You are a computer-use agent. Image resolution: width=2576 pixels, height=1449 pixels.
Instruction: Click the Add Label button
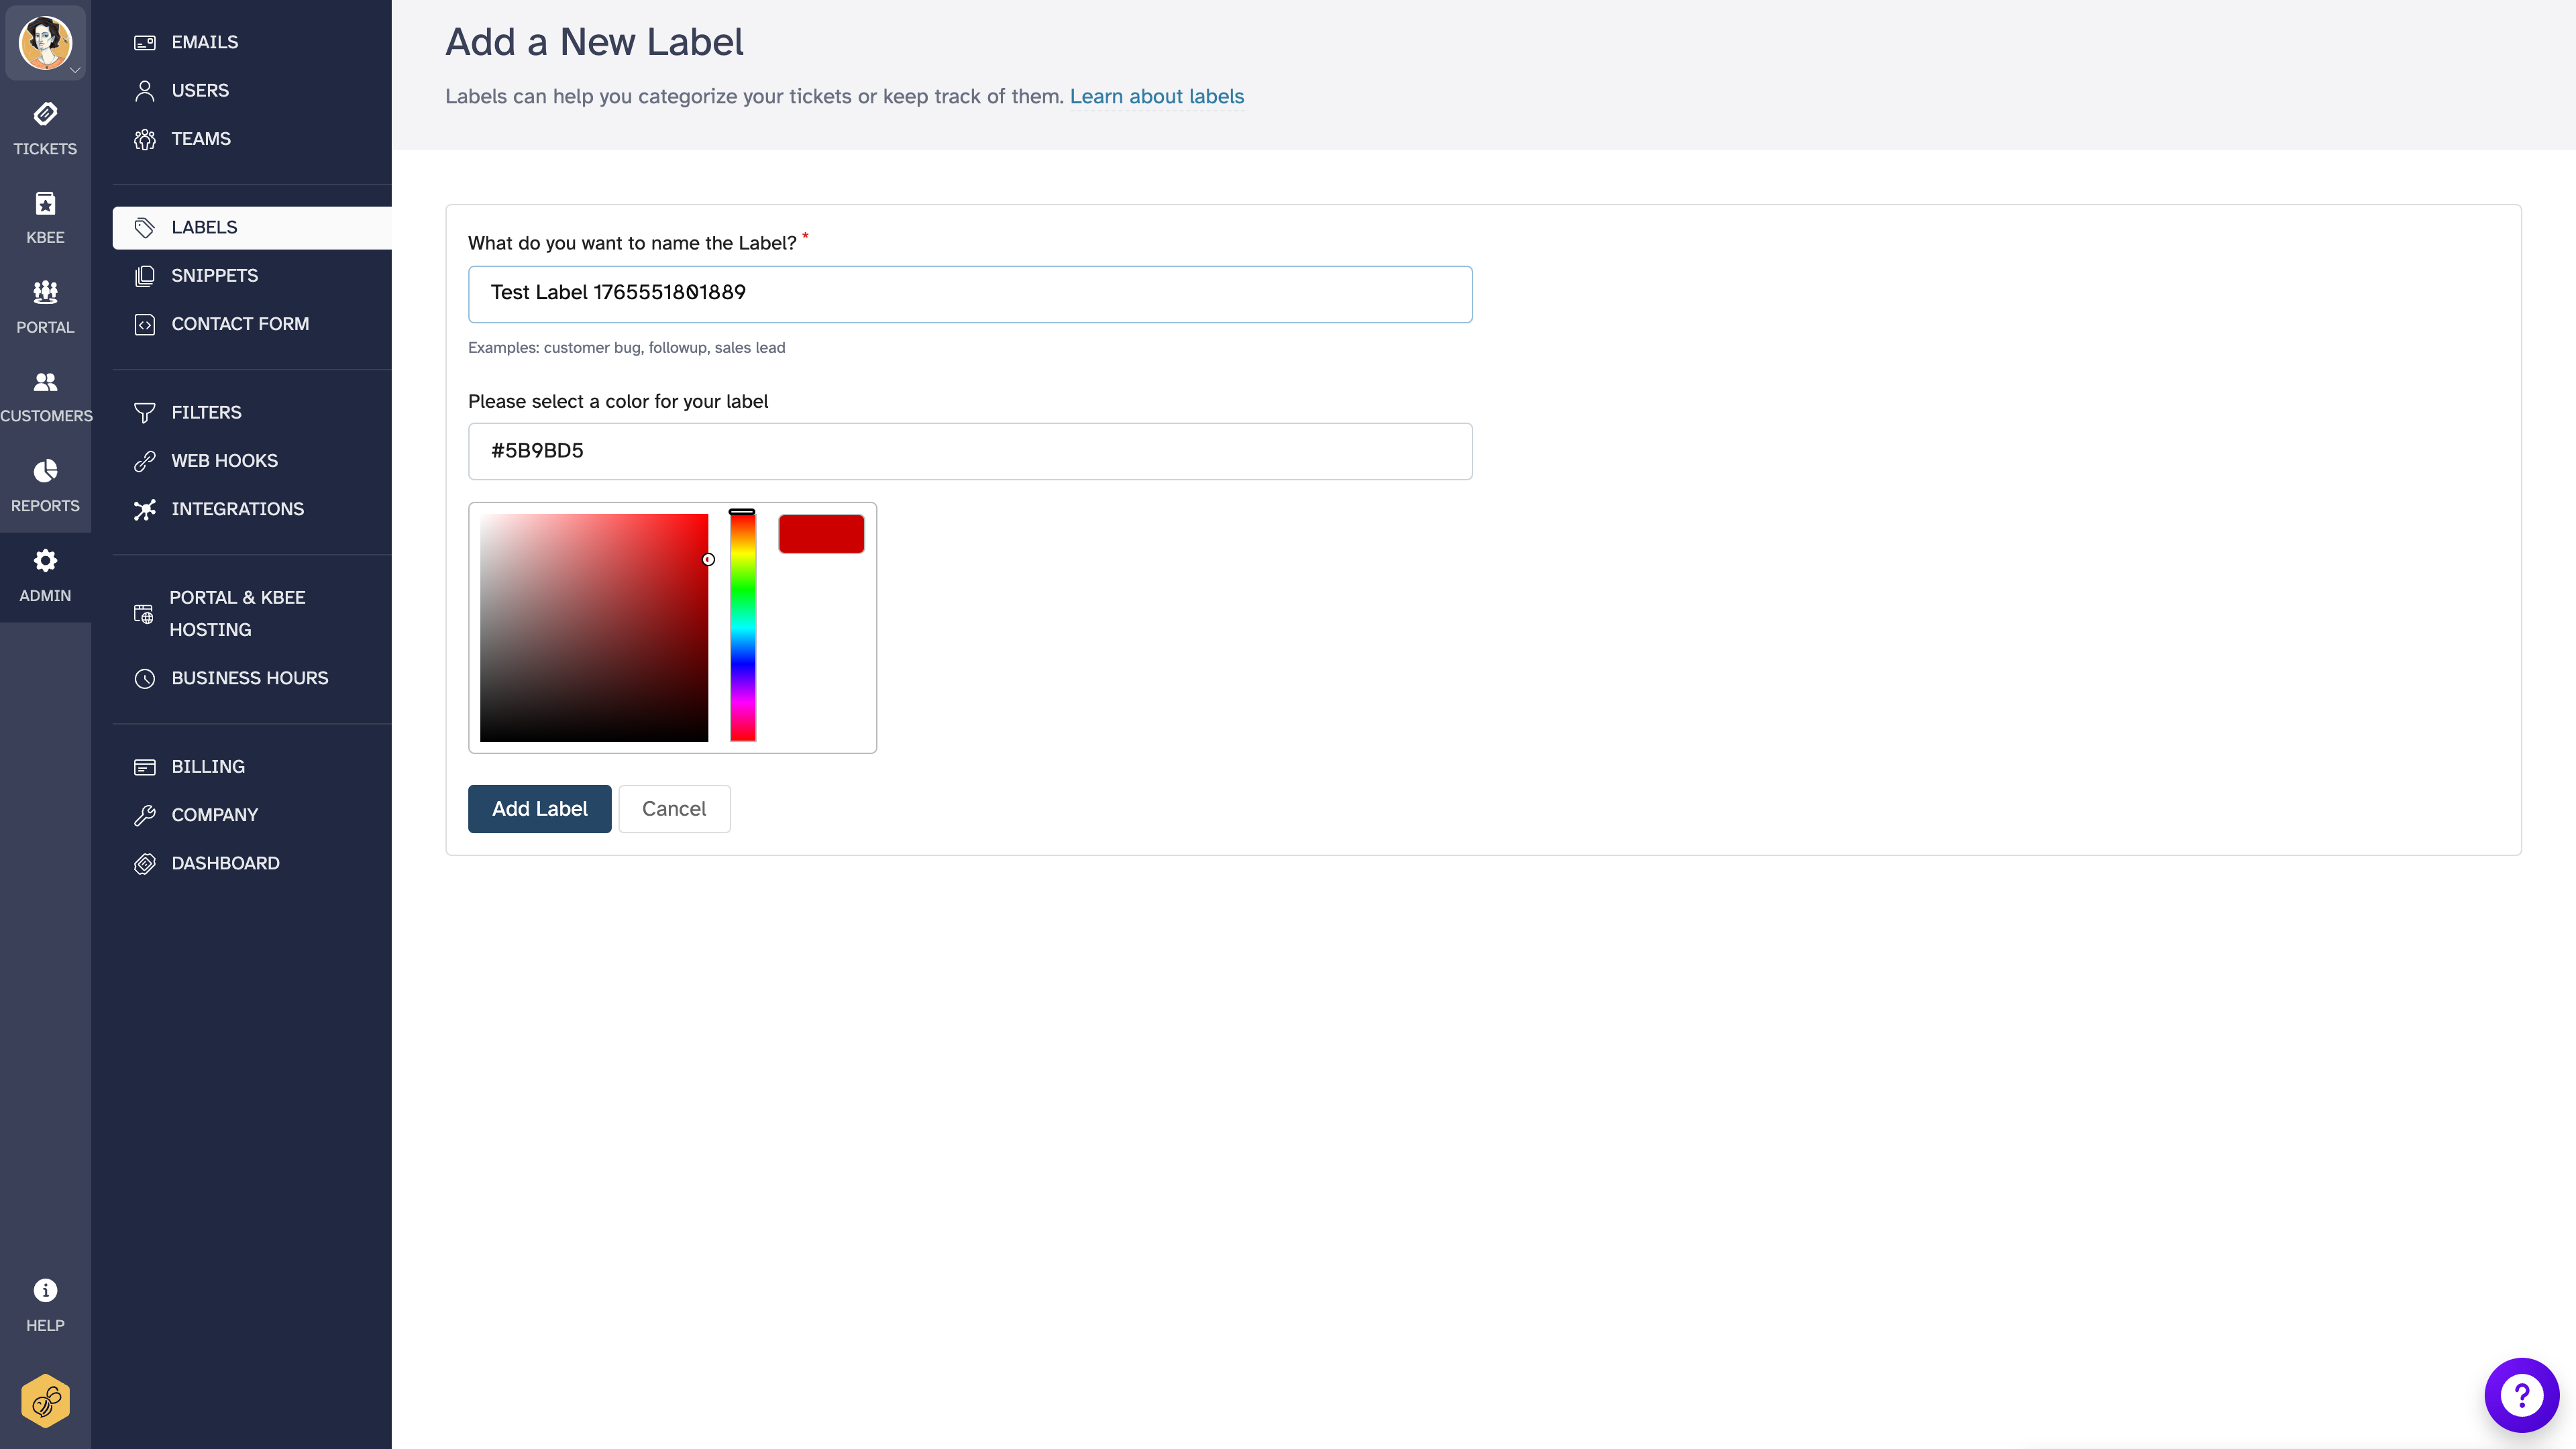539,808
